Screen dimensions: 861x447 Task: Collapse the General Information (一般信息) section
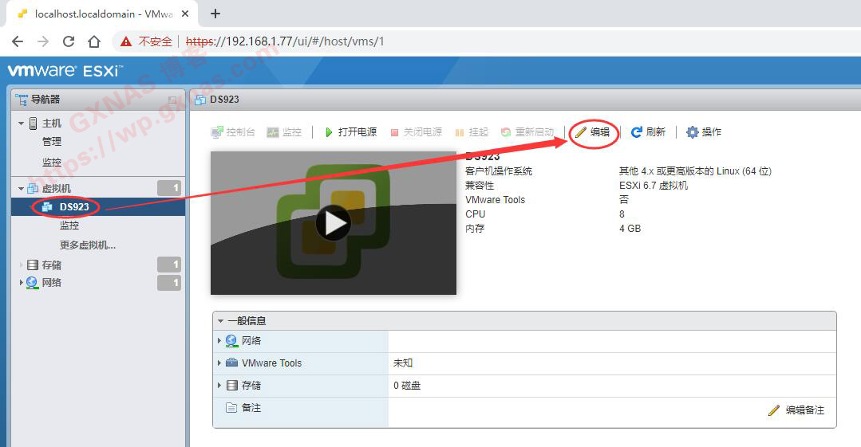221,321
